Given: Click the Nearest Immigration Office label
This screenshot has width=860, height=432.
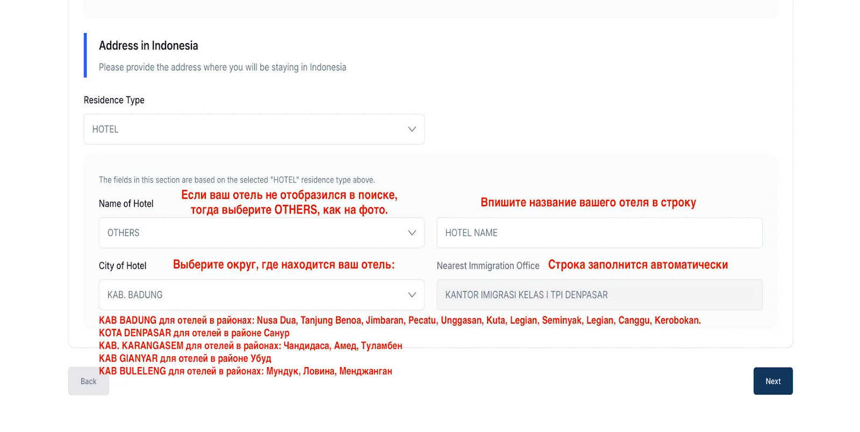Looking at the screenshot, I should (488, 266).
